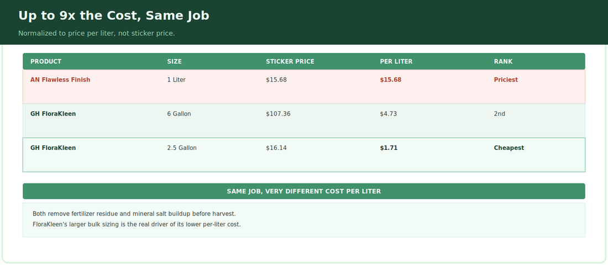Image resolution: width=608 pixels, height=265 pixels.
Task: Click the 'Up to 9x the Cost, Same Job' heading
Action: point(114,16)
